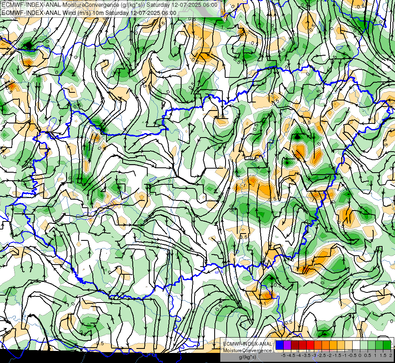Select the blue legend swatch
The height and width of the screenshot is (363, 395).
point(280,345)
